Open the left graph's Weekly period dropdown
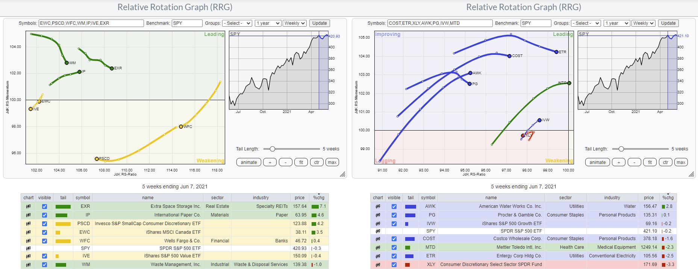Screen dimensions: 698x269 [x=295, y=23]
